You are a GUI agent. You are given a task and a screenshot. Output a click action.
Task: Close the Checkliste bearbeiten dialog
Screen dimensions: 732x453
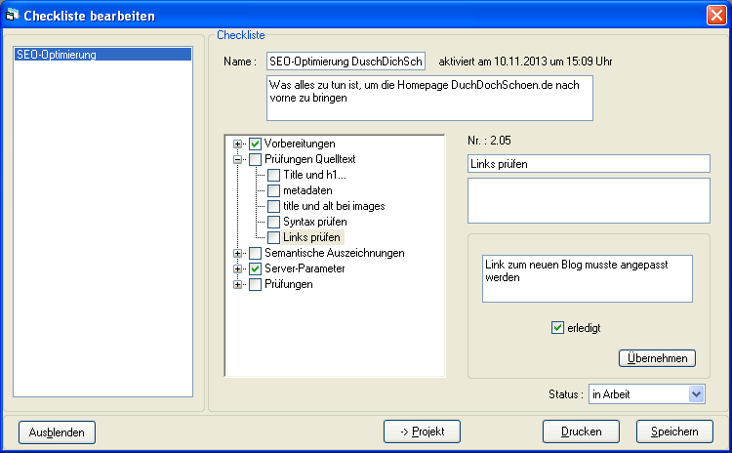click(x=715, y=16)
